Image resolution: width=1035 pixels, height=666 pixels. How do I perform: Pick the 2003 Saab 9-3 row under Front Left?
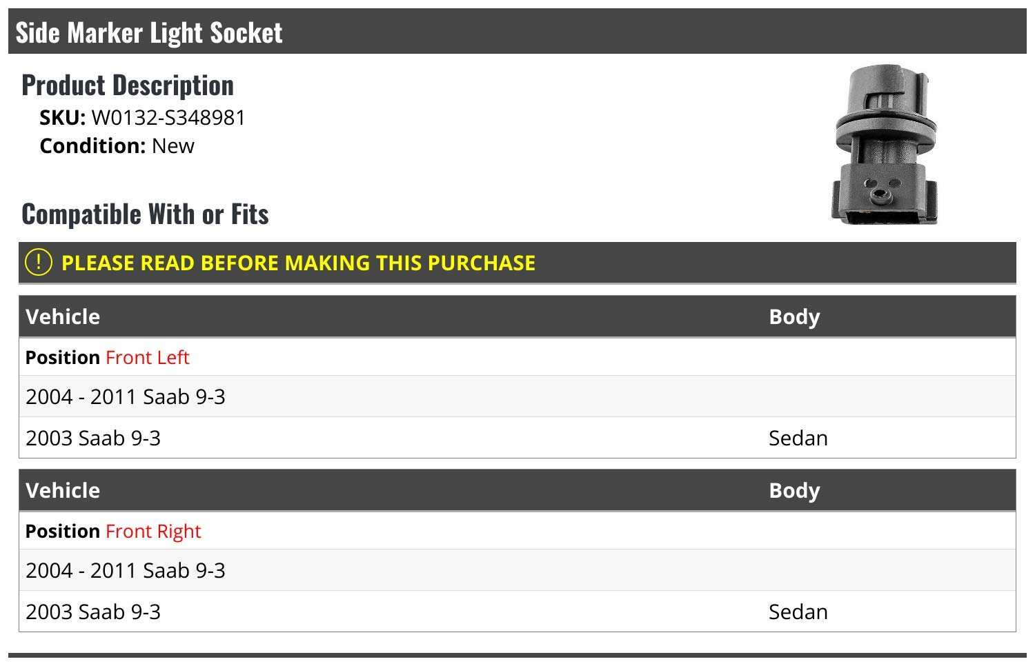point(93,438)
